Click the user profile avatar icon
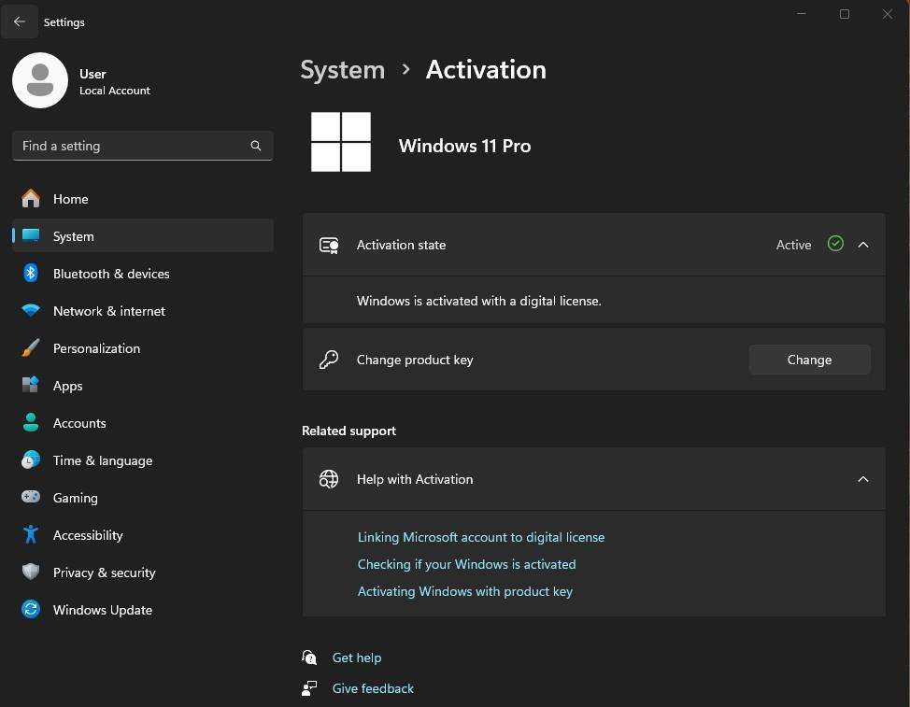This screenshot has width=910, height=707. (x=39, y=80)
